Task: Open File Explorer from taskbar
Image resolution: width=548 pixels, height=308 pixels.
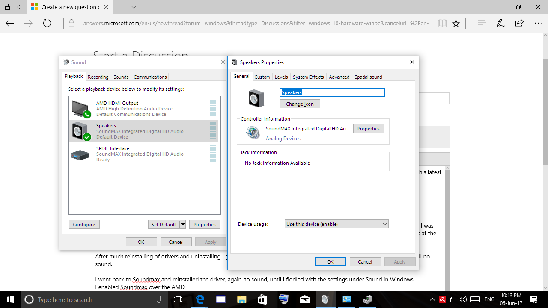Action: 242,299
